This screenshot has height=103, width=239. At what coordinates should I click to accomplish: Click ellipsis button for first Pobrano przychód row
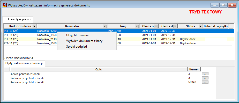coord(205,78)
